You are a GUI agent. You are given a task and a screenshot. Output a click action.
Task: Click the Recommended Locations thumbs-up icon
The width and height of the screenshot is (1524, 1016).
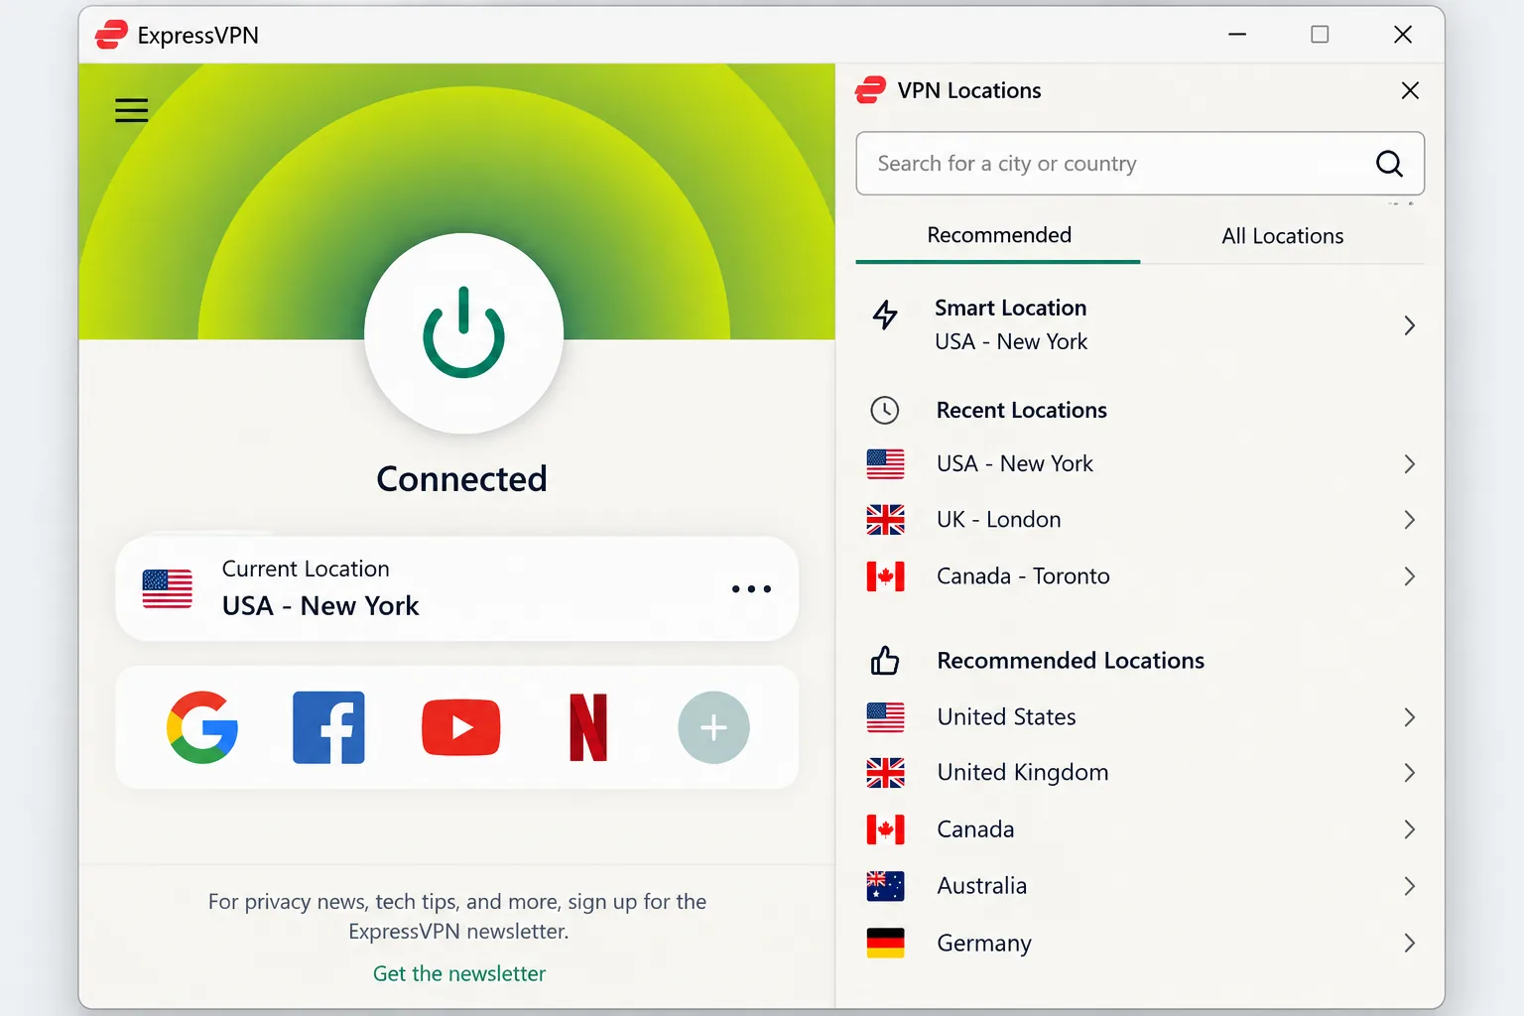[885, 660]
